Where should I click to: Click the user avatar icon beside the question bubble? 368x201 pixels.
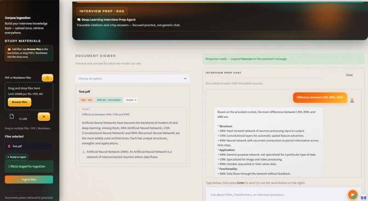[352, 100]
